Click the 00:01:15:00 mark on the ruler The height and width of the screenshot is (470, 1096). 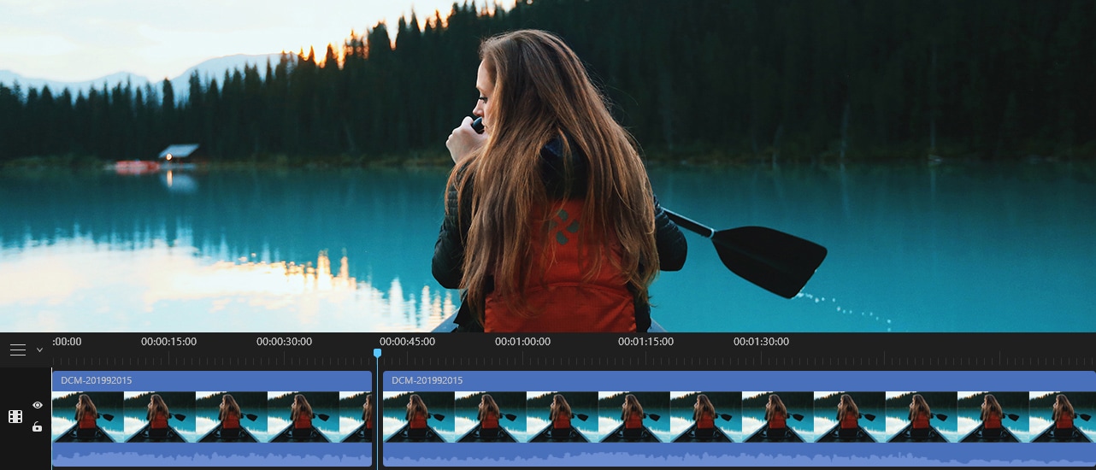[645, 342]
